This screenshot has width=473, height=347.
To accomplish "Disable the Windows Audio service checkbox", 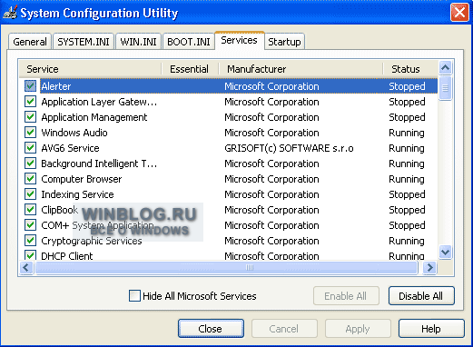I will [30, 133].
